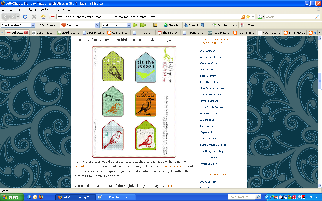Open the History menu
The image size is (322, 201).
click(32, 9)
